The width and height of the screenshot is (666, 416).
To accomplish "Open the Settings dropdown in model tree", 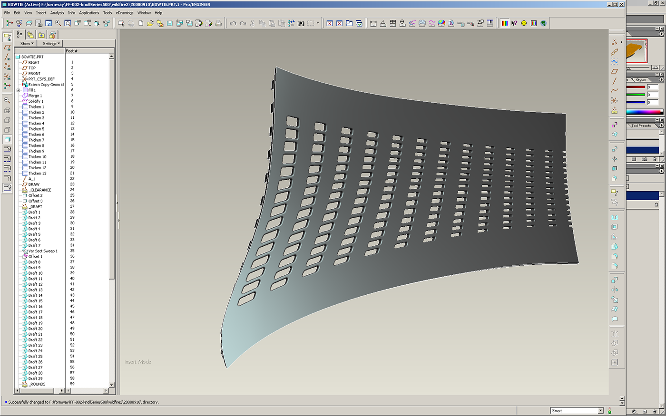I will click(51, 44).
